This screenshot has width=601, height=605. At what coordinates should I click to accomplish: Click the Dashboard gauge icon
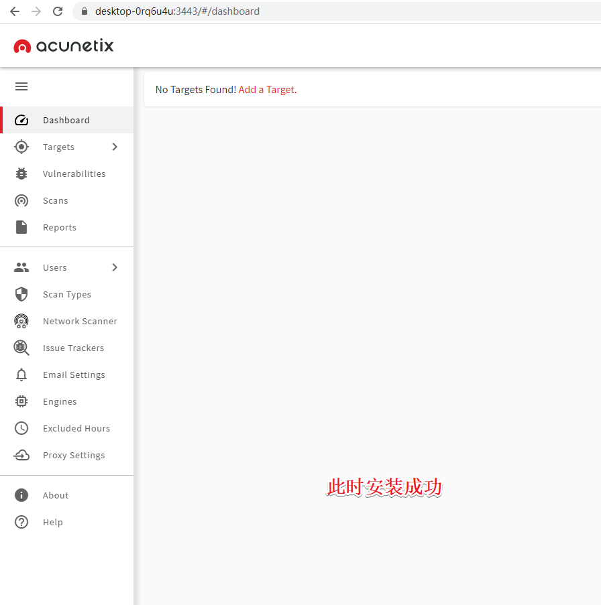pos(21,120)
